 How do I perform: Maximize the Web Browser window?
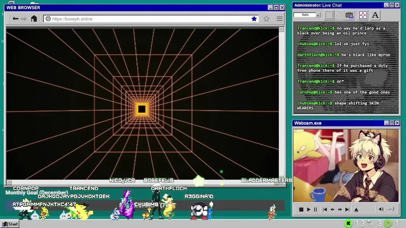(x=276, y=8)
